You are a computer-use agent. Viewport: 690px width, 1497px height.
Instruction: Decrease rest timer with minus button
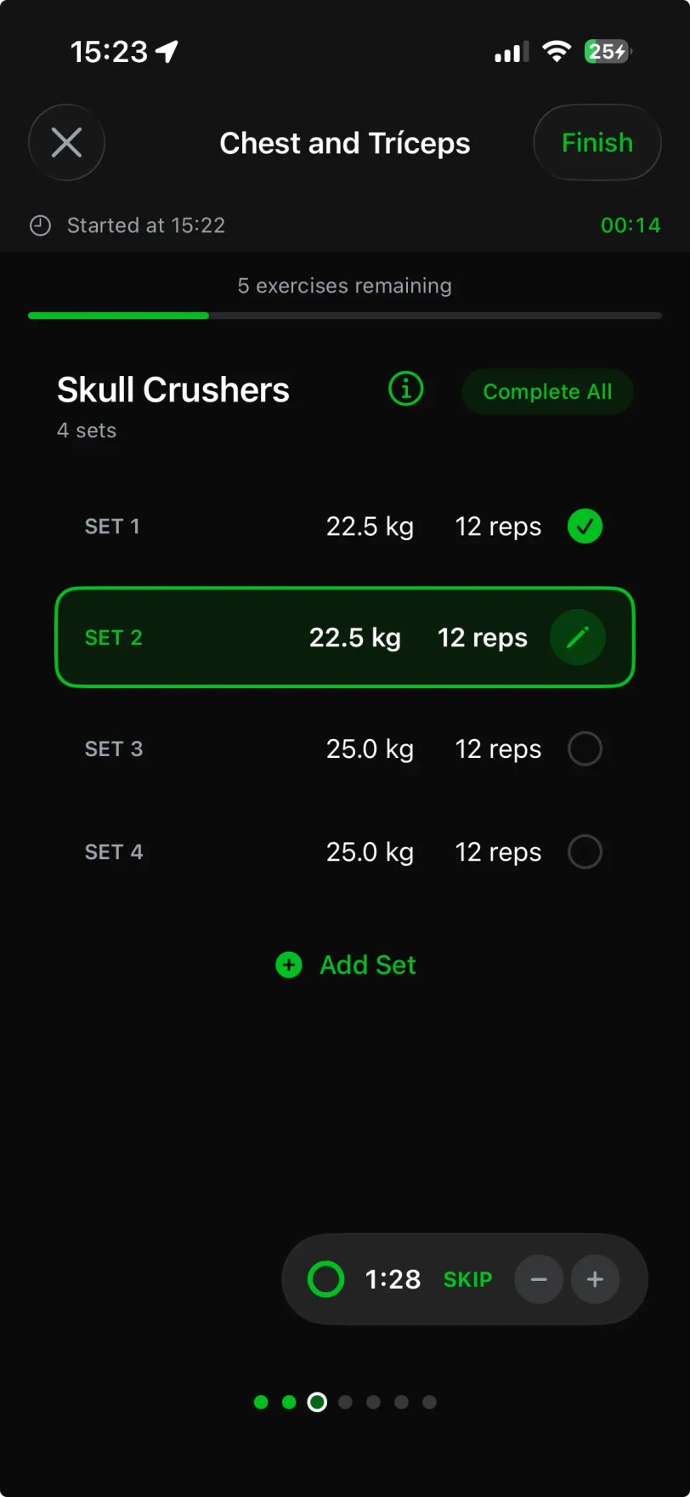(539, 1279)
